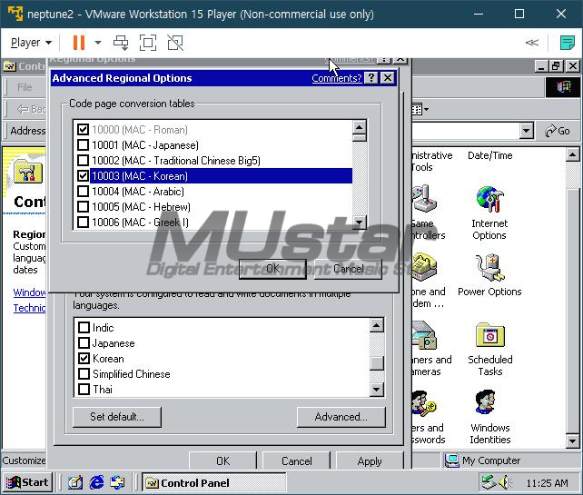Select the Date/Time item in Control Panel
Image resolution: width=583 pixels, height=495 pixels.
tap(490, 155)
